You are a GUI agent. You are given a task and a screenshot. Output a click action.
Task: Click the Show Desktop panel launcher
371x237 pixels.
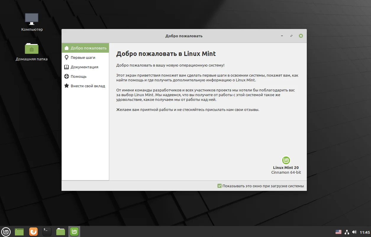(x=19, y=232)
